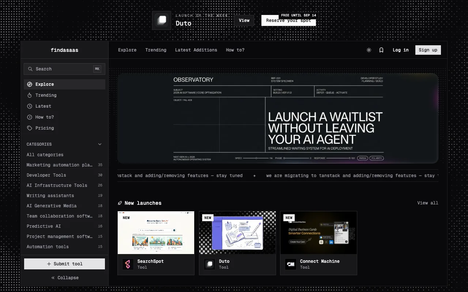Image resolution: width=468 pixels, height=292 pixels.
Task: Click FREE UNTIL SEP 14 badge
Action: point(299,15)
